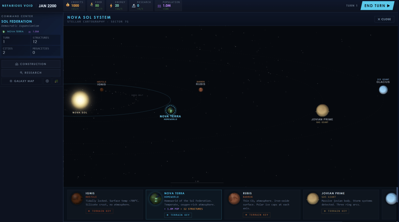Select the Nova Terra planet on map
Viewport: 399px width, 222px height.
(171, 110)
